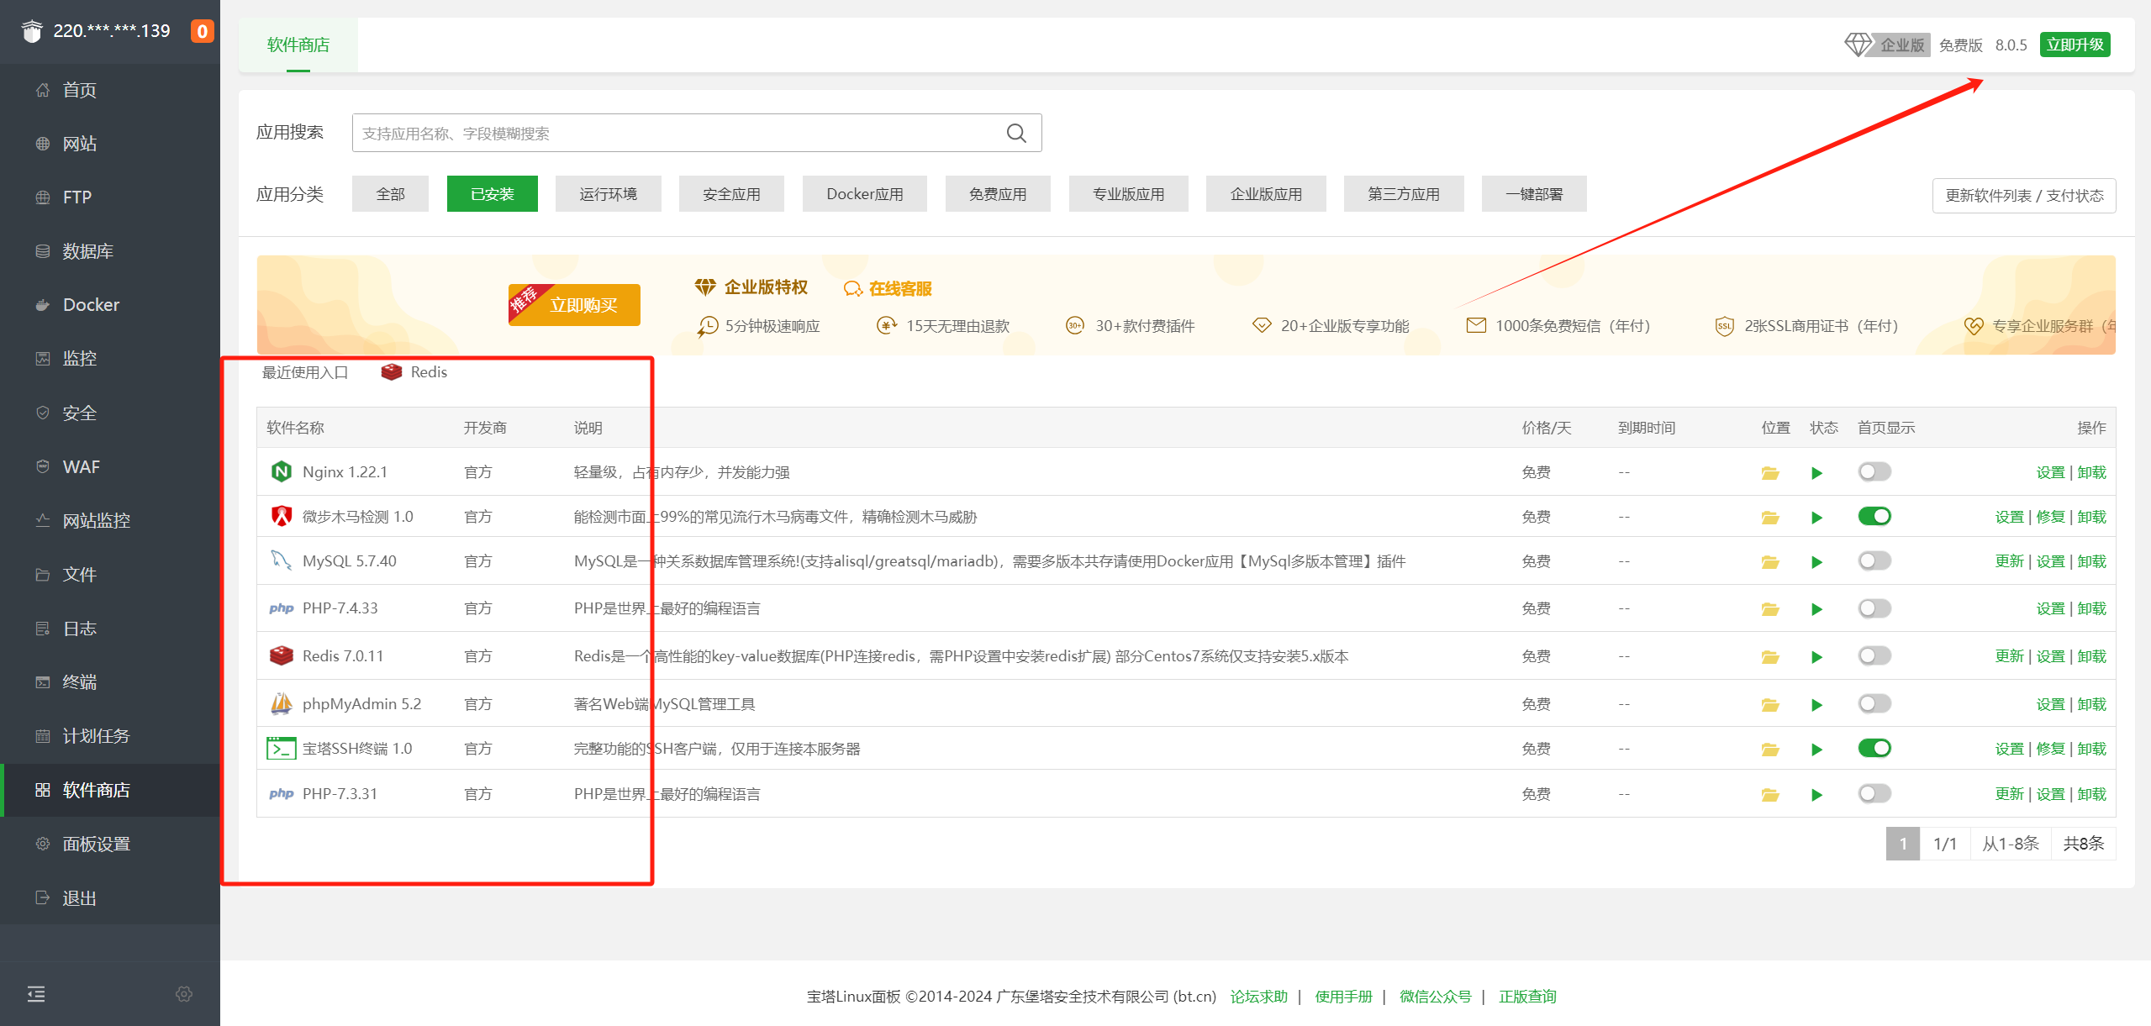
Task: Click 修复 link for 微步木马检测
Action: [x=2050, y=517]
